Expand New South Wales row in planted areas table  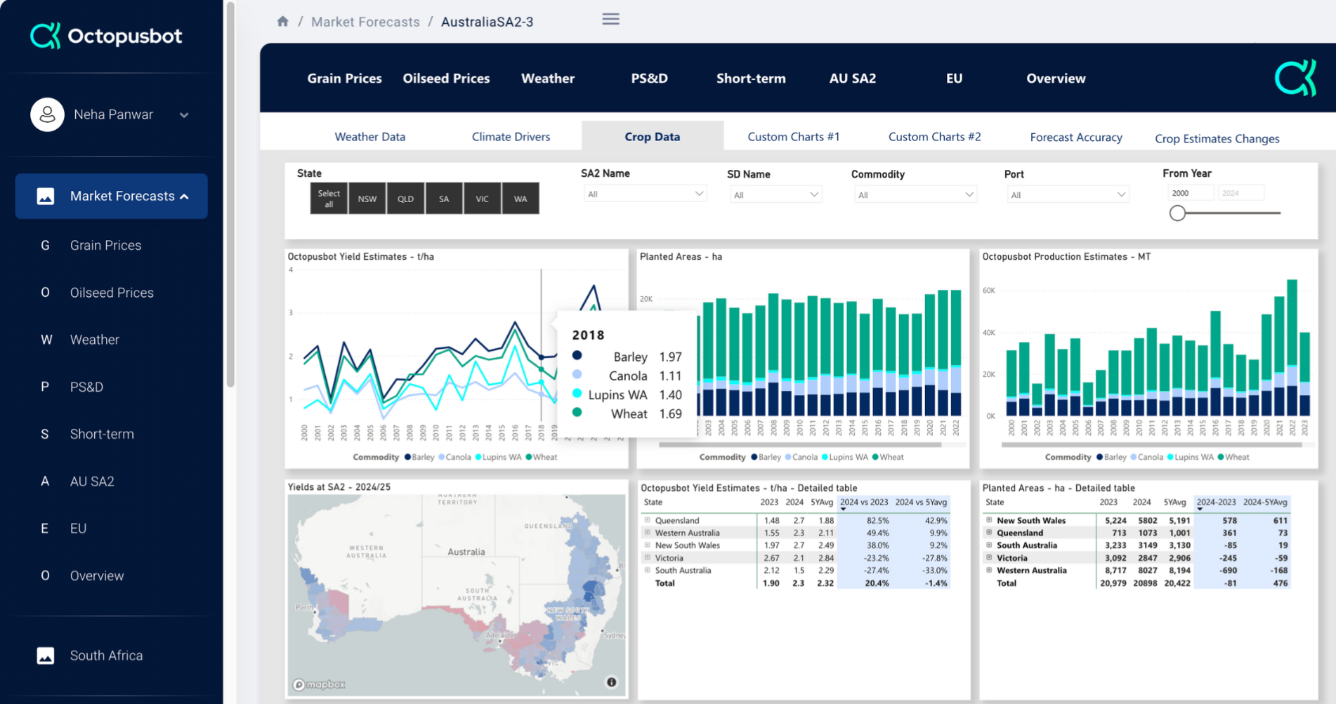tap(989, 520)
